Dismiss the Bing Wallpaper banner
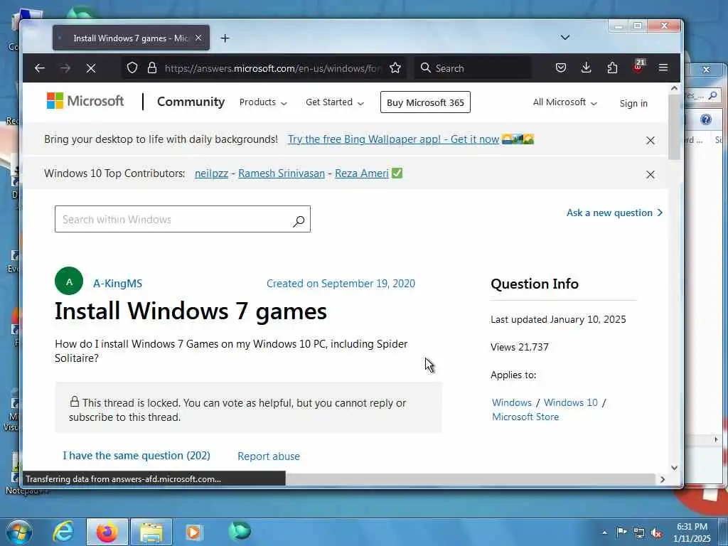 [651, 140]
